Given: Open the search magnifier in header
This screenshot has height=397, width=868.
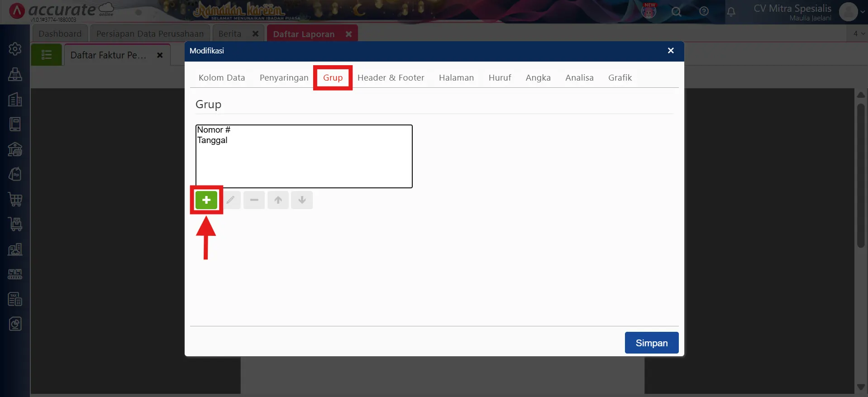Looking at the screenshot, I should tap(676, 12).
